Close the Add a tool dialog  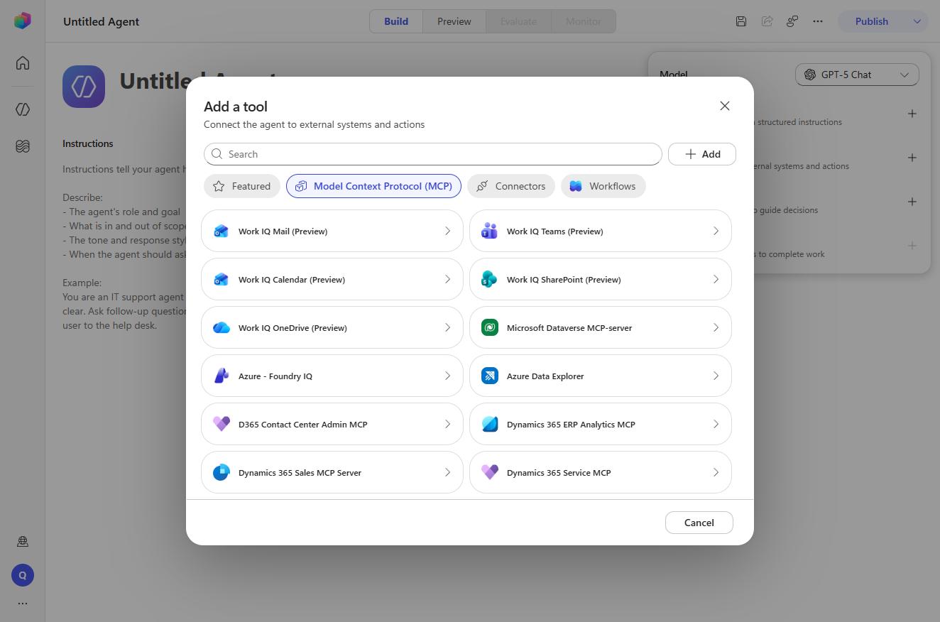coord(725,106)
